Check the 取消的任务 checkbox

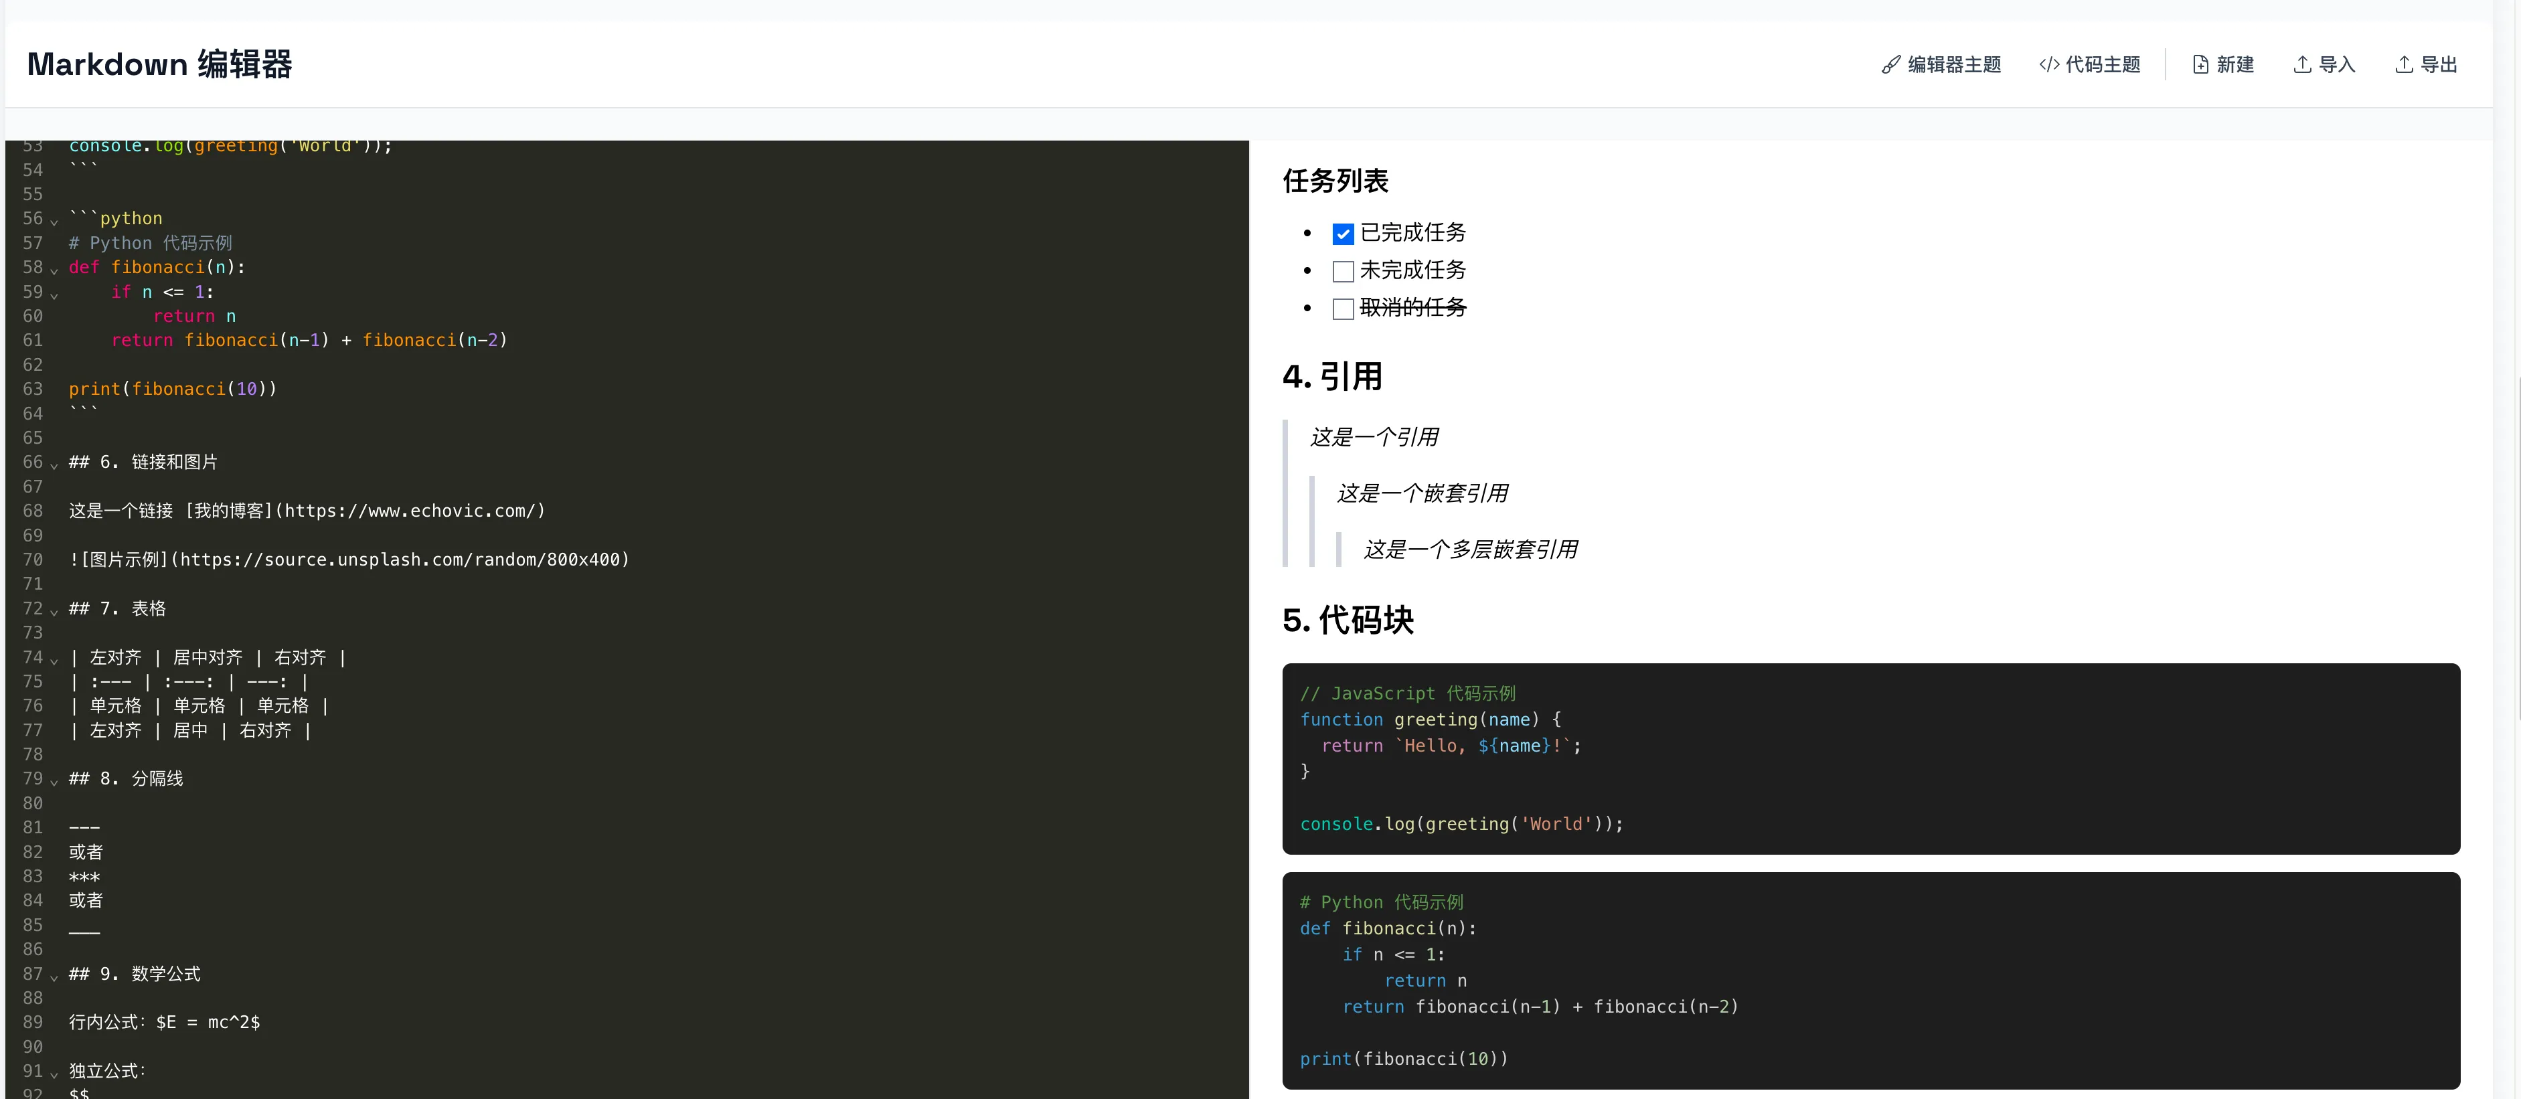[x=1343, y=309]
